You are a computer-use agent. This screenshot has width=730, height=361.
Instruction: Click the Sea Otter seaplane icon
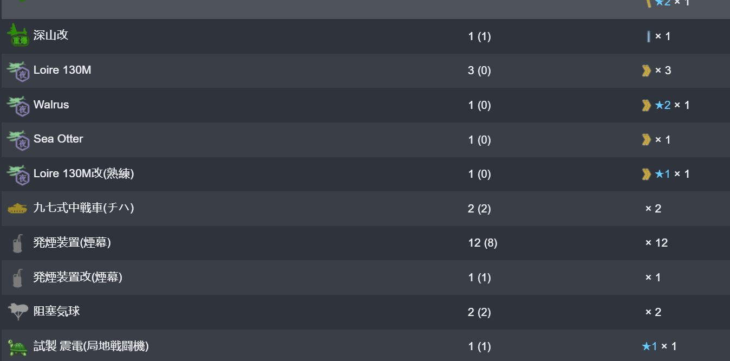pyautogui.click(x=17, y=139)
